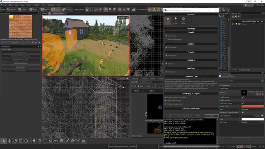Select the Entity lightbulb tool

point(34,141)
